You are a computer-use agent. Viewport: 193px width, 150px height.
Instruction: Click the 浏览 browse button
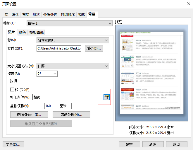(x=94, y=48)
